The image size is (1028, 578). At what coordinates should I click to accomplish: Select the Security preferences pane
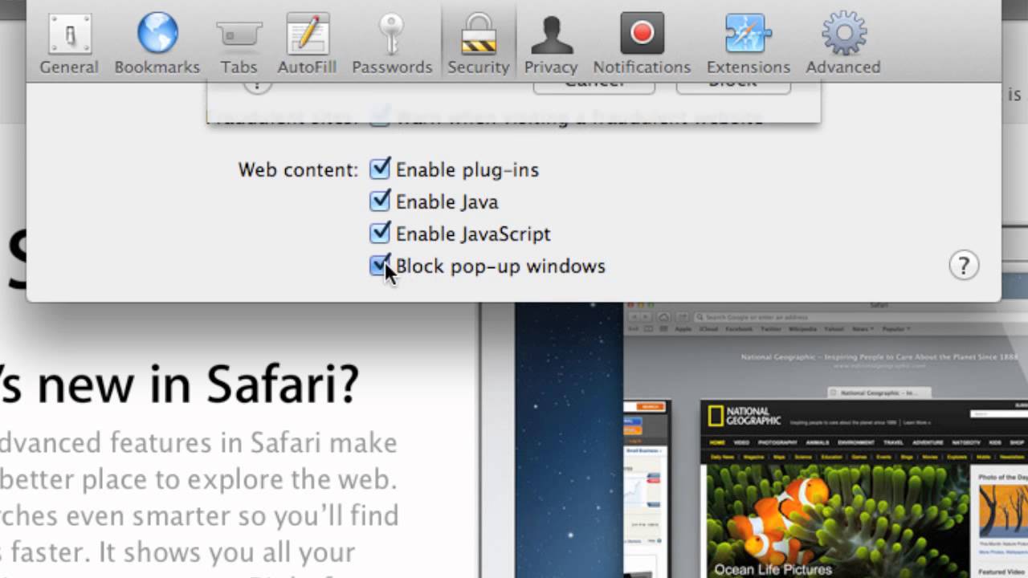coord(479,43)
